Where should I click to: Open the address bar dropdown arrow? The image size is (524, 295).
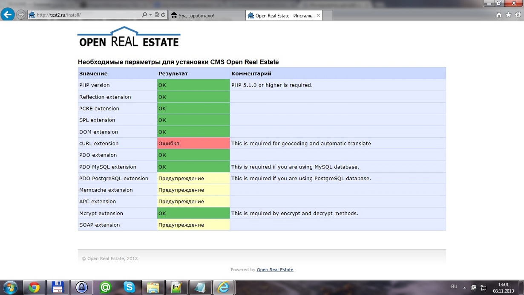tap(150, 15)
